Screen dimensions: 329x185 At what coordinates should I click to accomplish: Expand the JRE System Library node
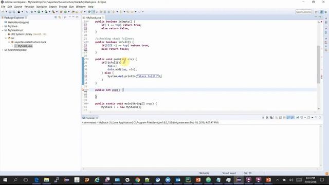pos(6,34)
